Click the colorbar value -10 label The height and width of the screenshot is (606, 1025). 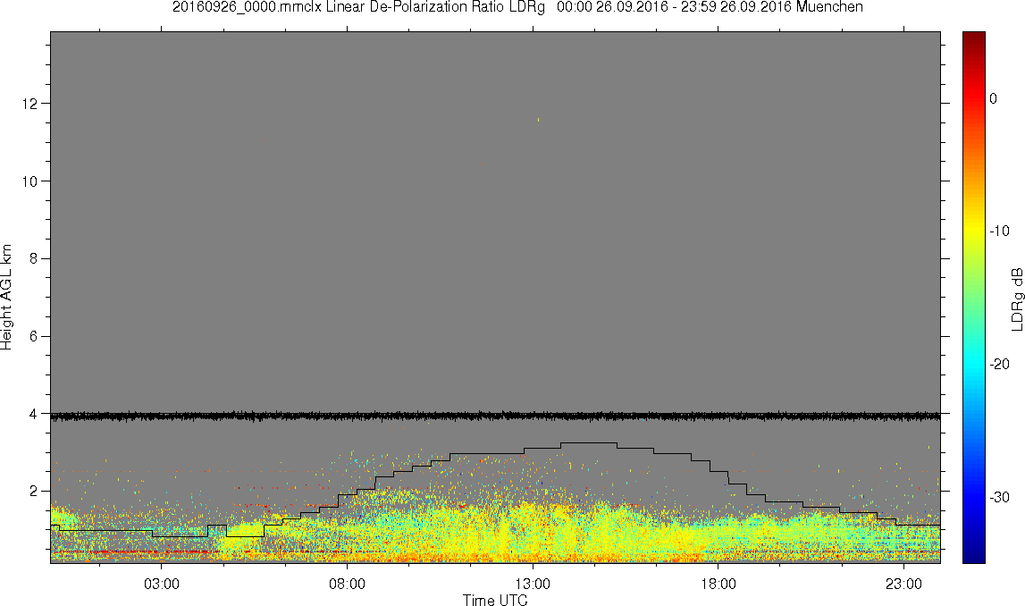click(x=999, y=231)
